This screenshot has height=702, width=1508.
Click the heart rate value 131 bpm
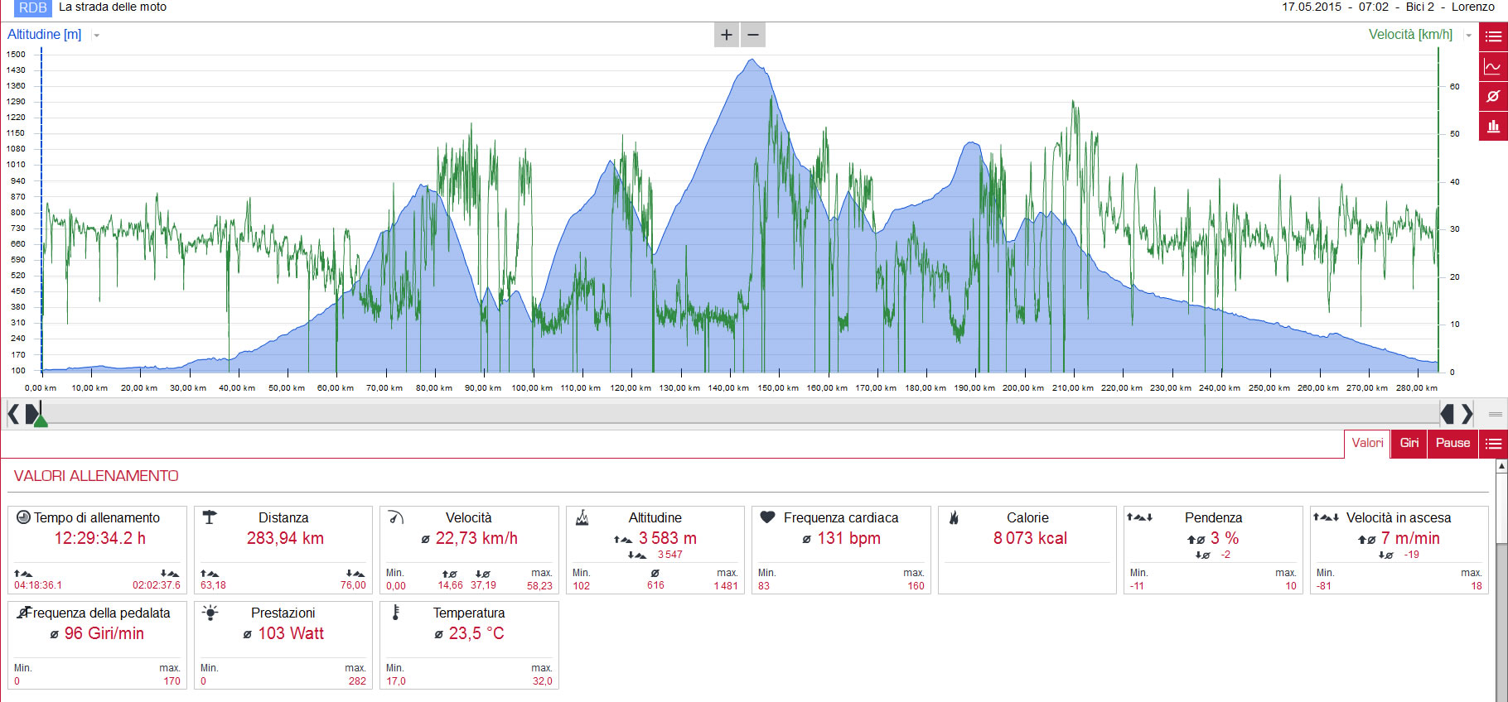click(849, 538)
